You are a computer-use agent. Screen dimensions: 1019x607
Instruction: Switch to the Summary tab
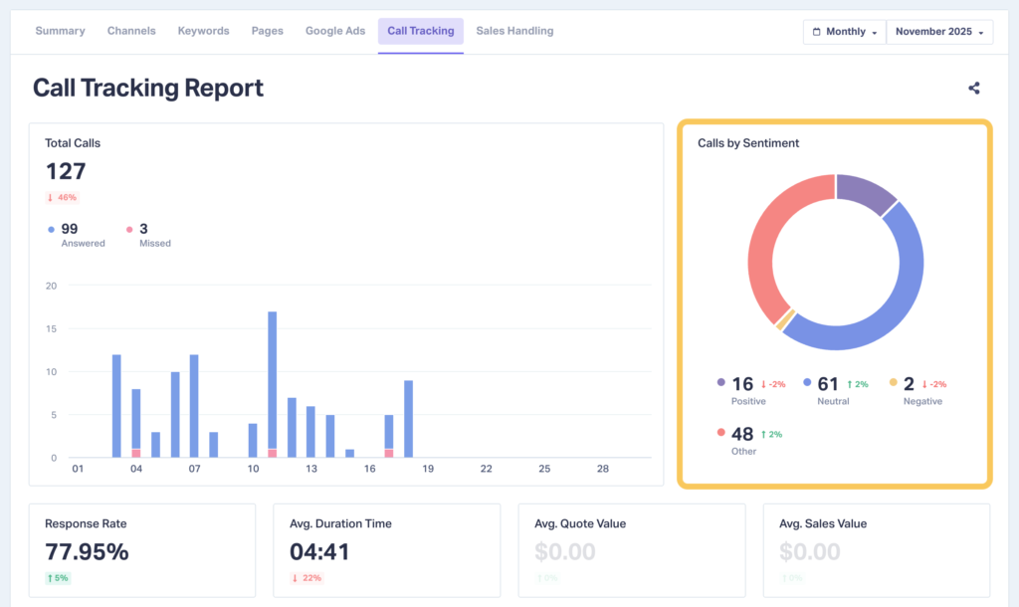[60, 31]
